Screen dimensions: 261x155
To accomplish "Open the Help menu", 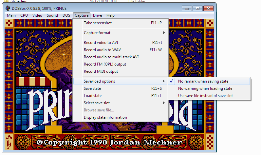I will [x=110, y=15].
